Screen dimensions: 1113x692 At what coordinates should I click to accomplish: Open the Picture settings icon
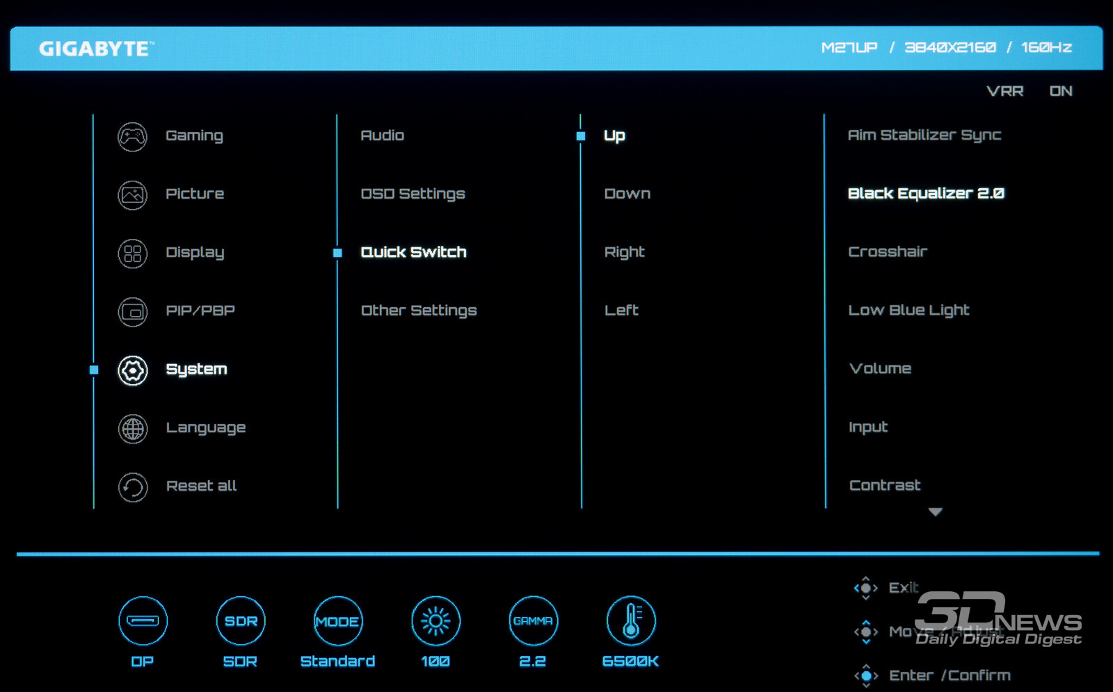[x=132, y=195]
